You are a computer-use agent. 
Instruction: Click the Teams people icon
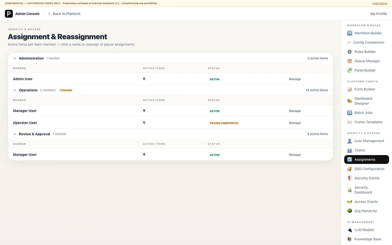click(349, 150)
